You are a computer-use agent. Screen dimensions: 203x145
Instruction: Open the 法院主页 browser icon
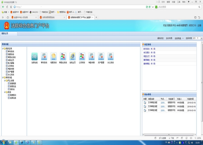click(x=72, y=56)
